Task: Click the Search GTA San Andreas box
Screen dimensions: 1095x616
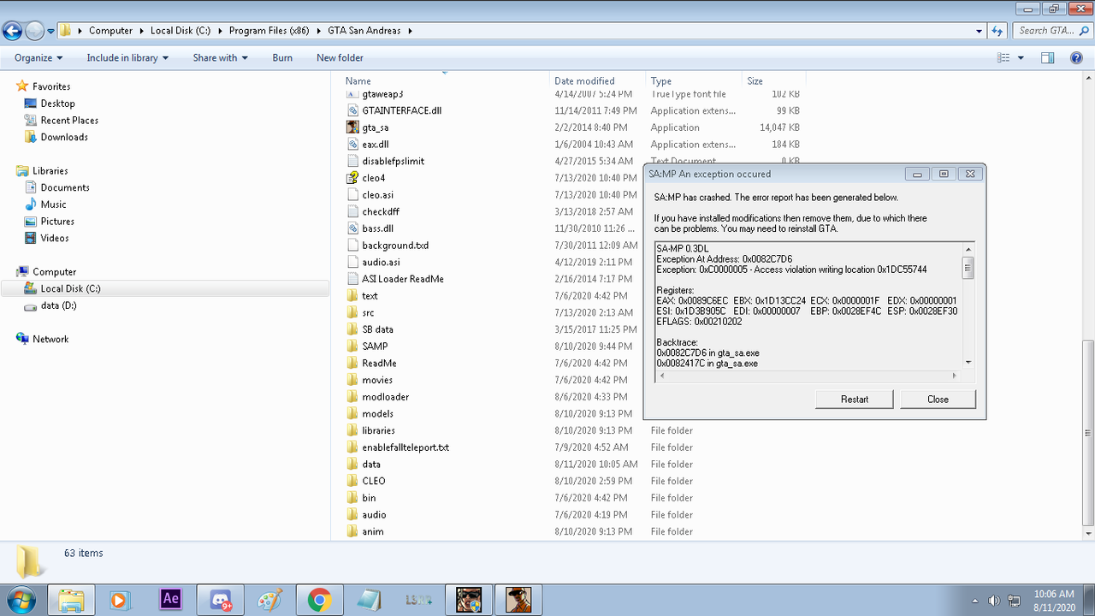Action: pyautogui.click(x=1051, y=31)
